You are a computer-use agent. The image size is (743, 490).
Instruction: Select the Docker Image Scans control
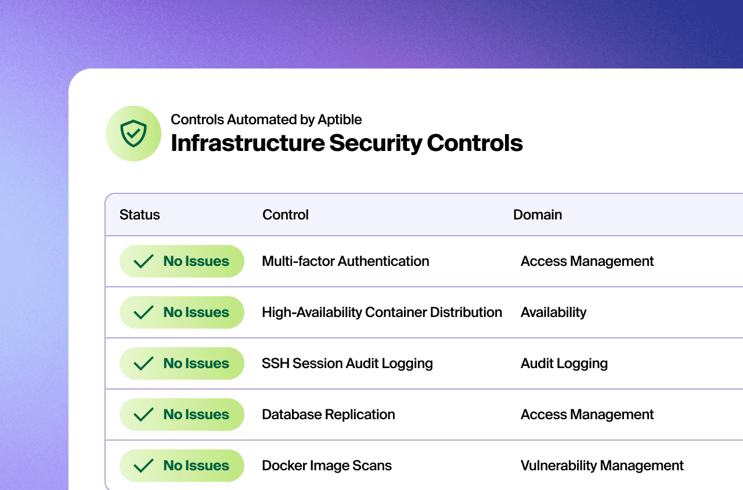[327, 466]
